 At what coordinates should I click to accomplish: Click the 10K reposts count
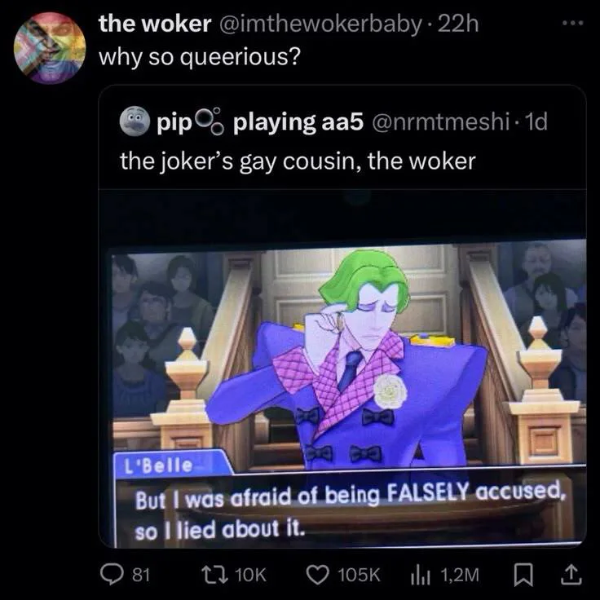point(250,575)
